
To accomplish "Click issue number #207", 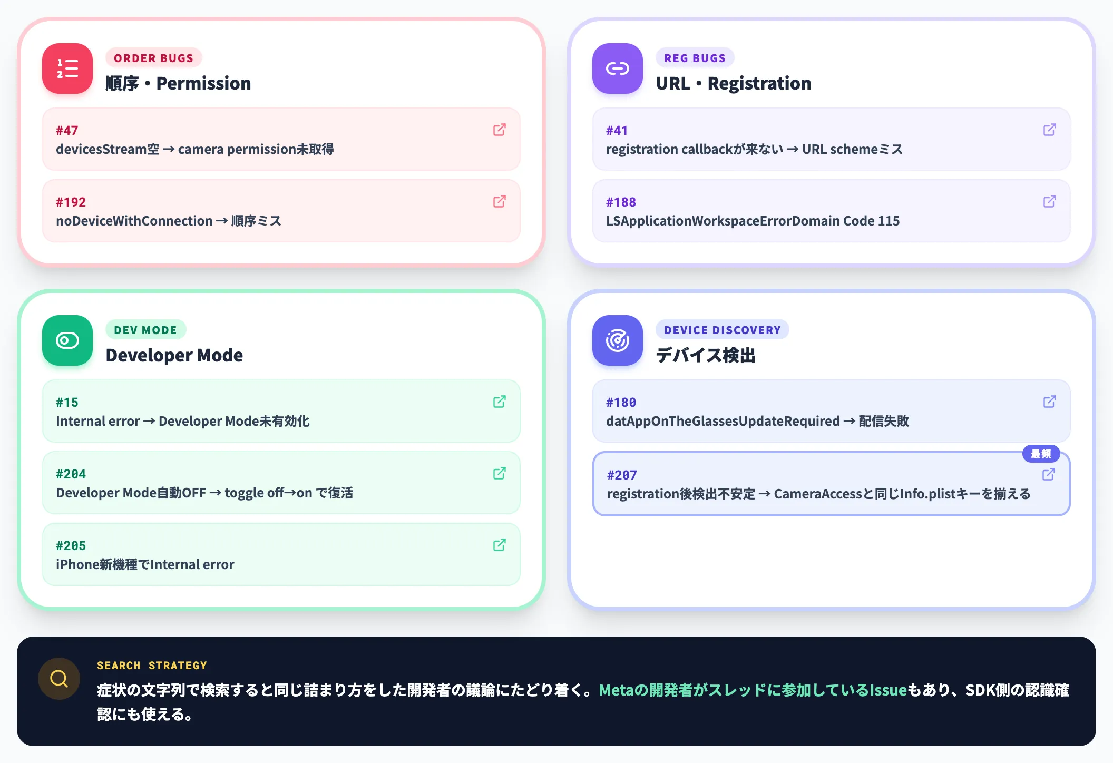I will [x=622, y=475].
